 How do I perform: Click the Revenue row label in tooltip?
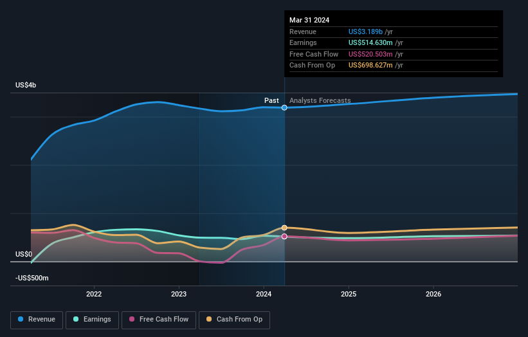coord(303,32)
